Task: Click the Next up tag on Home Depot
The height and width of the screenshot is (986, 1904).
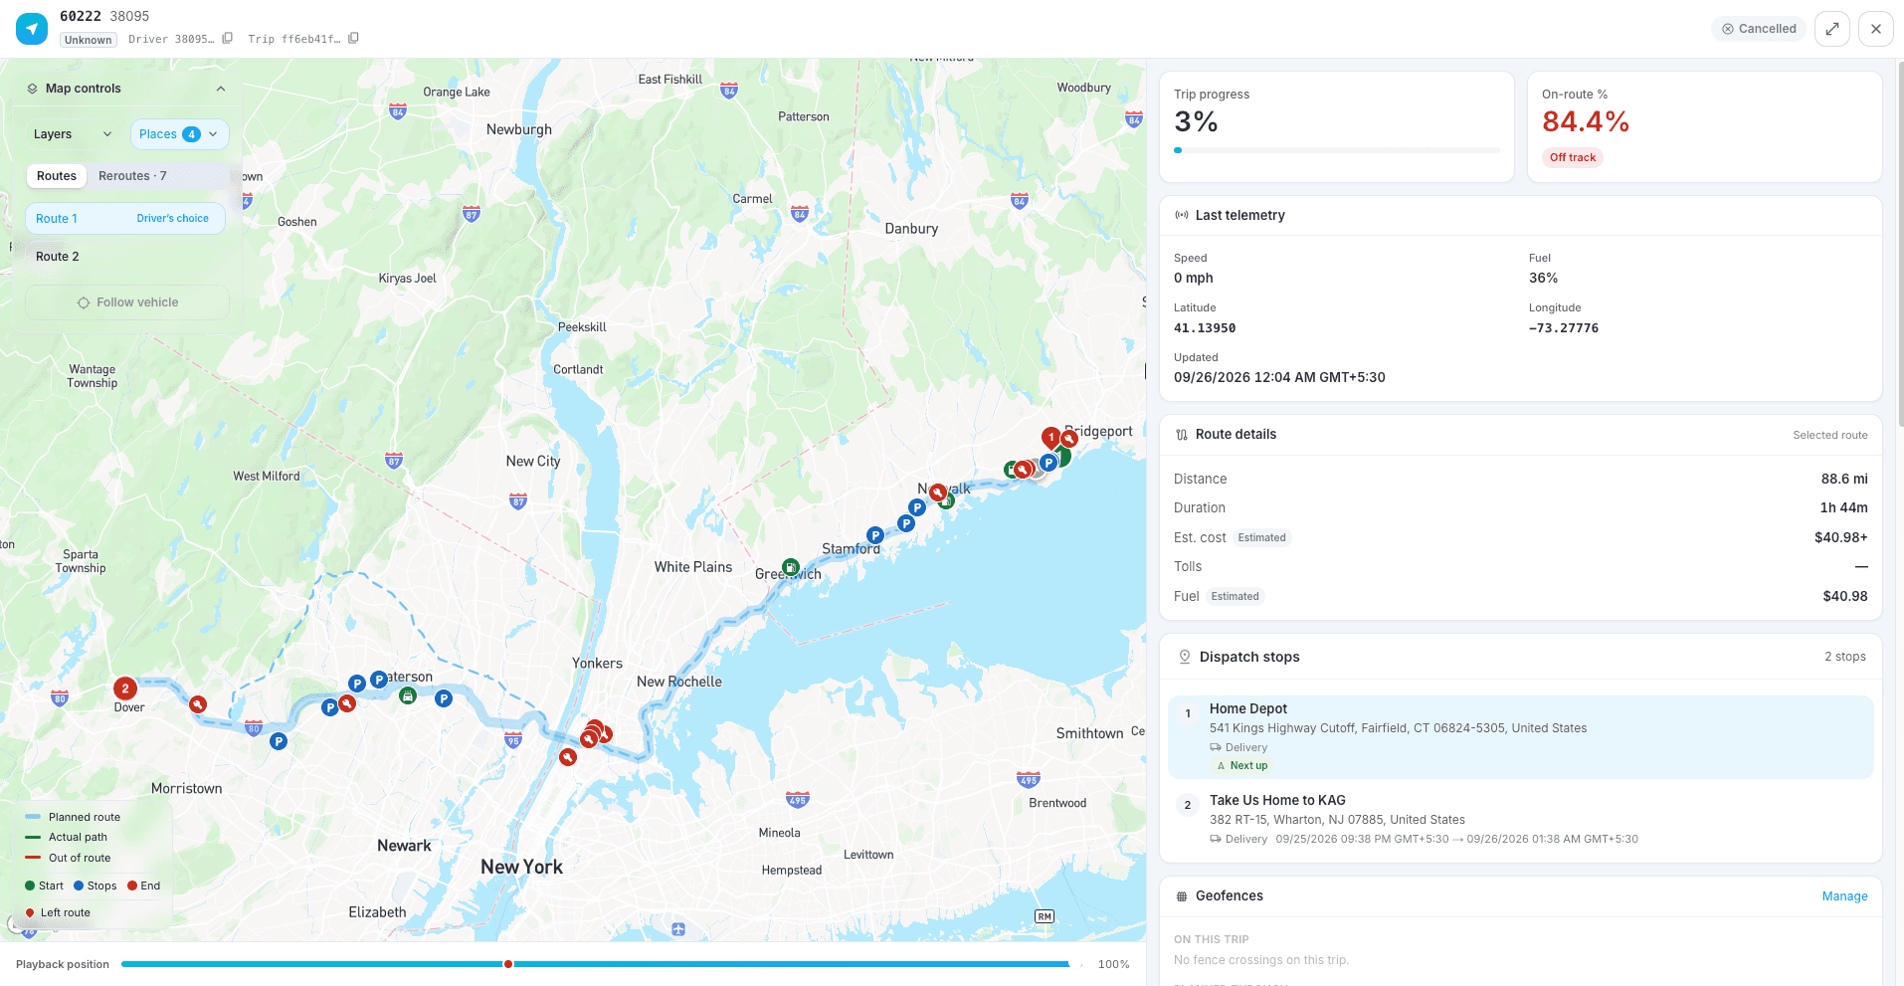Action: [x=1241, y=766]
